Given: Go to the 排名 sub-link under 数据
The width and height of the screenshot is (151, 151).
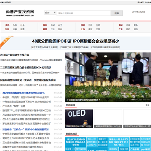Looking at the screenshot, I should (60, 29).
